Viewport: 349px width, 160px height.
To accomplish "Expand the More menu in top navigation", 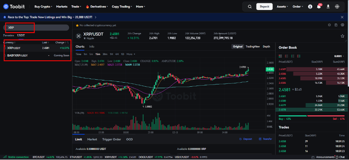I will tap(140, 7).
